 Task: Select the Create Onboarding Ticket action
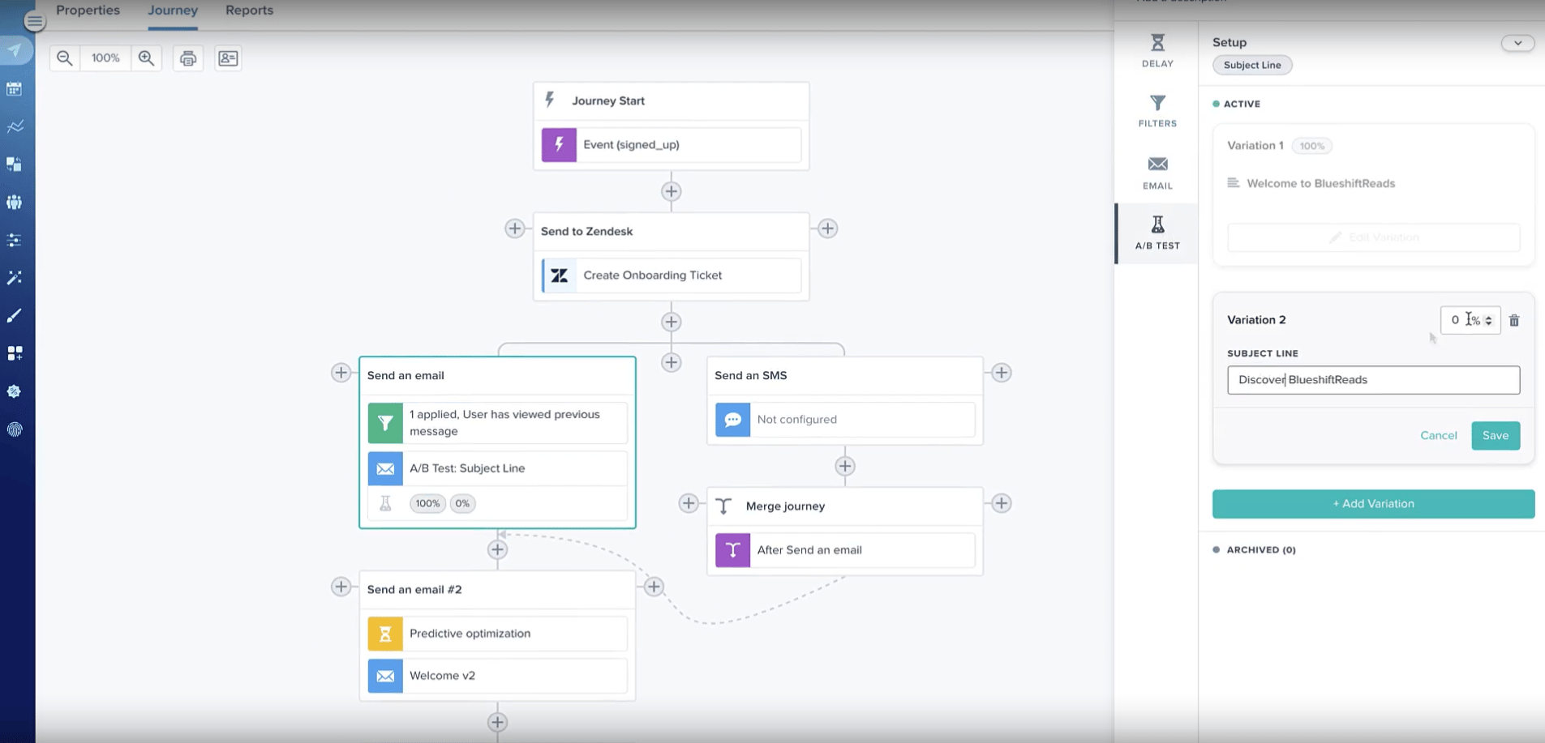(x=672, y=275)
